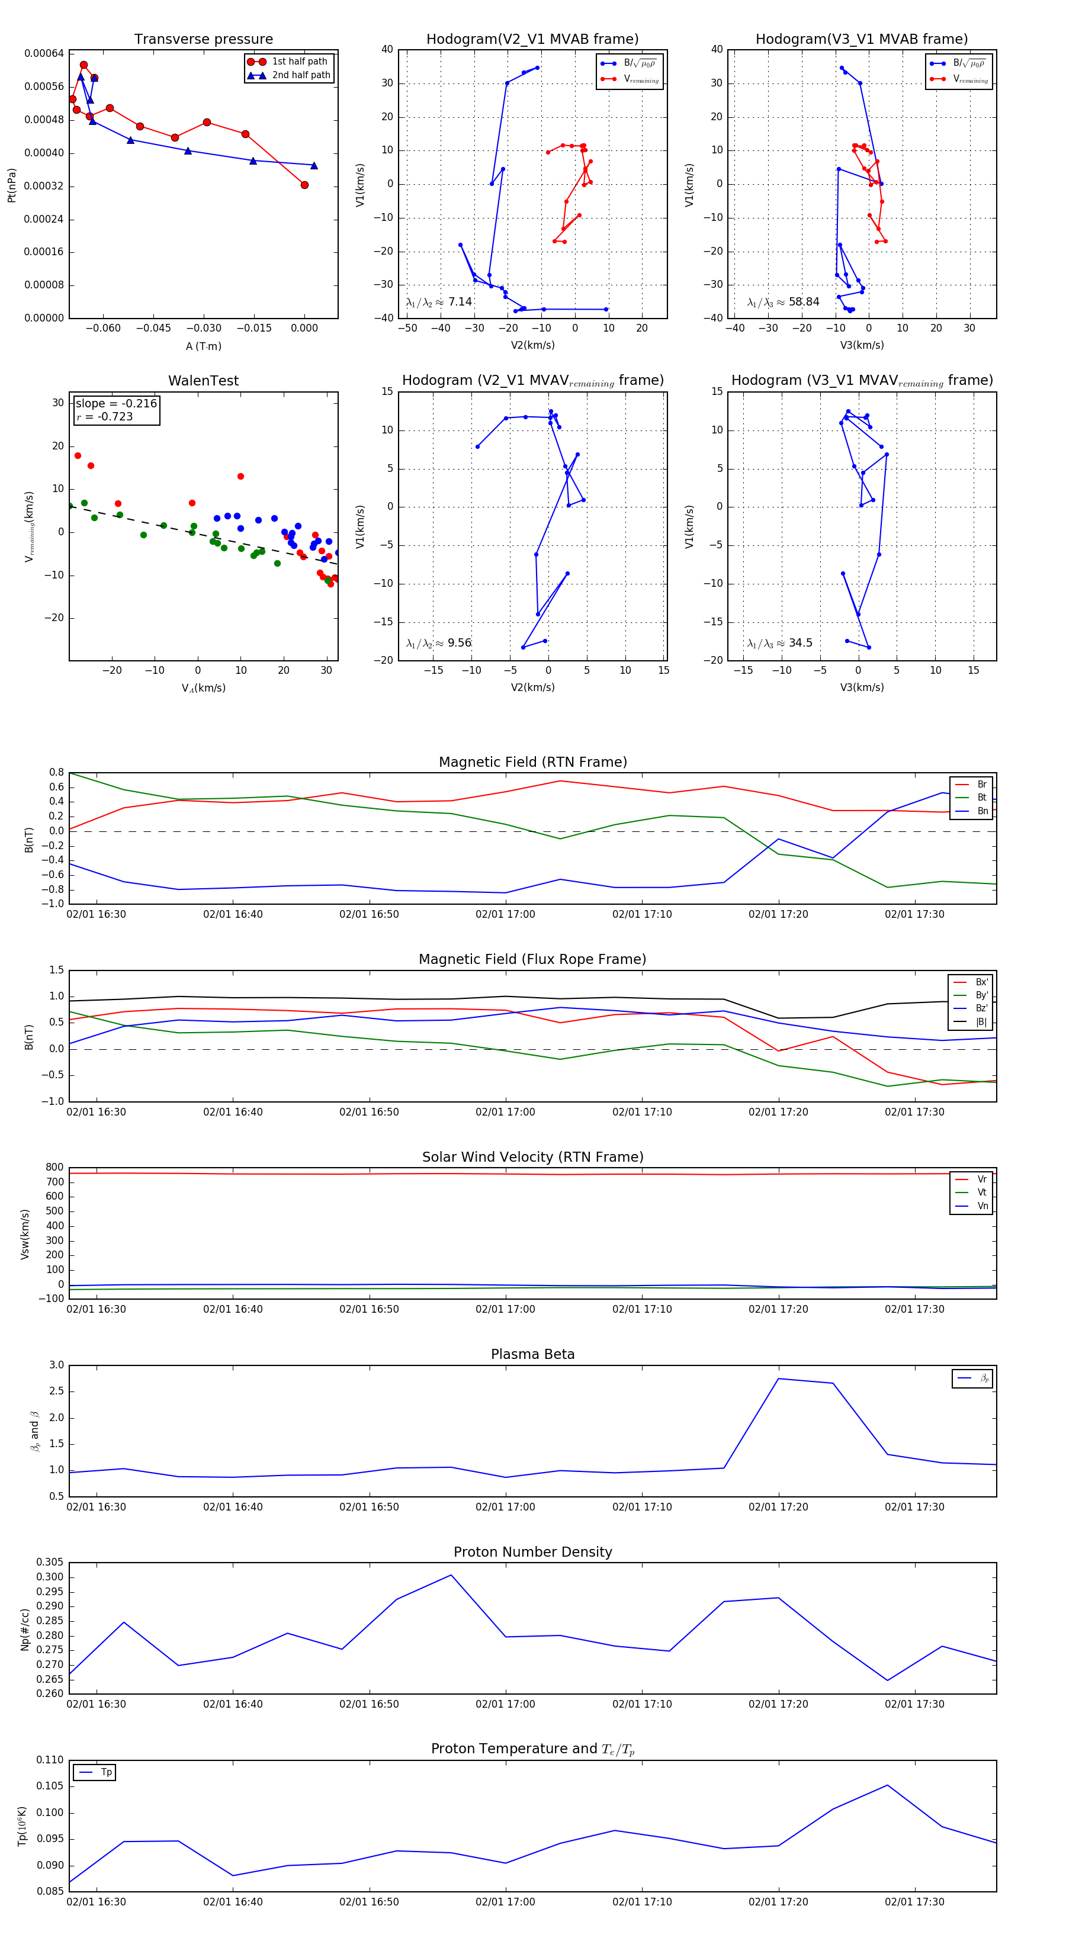Click the 'Magnetic Field (RTN Frame)' title
Image resolution: width=1066 pixels, height=1954 pixels.
click(532, 762)
